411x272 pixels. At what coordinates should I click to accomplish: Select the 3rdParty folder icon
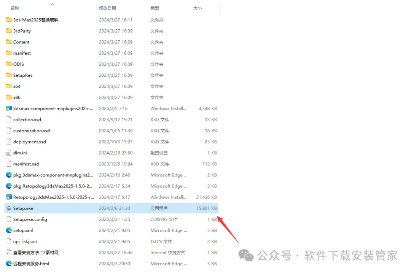(9, 31)
